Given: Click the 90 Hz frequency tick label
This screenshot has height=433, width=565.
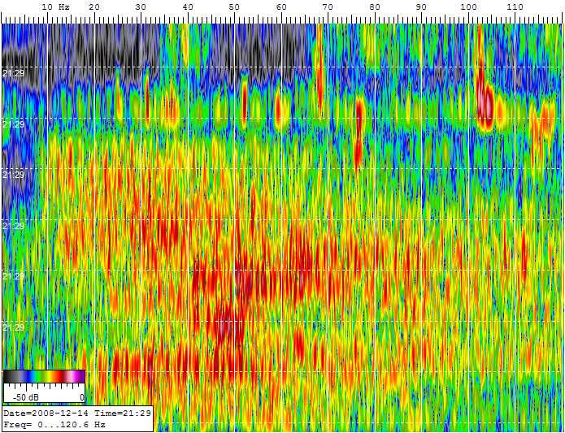Looking at the screenshot, I should click(421, 6).
